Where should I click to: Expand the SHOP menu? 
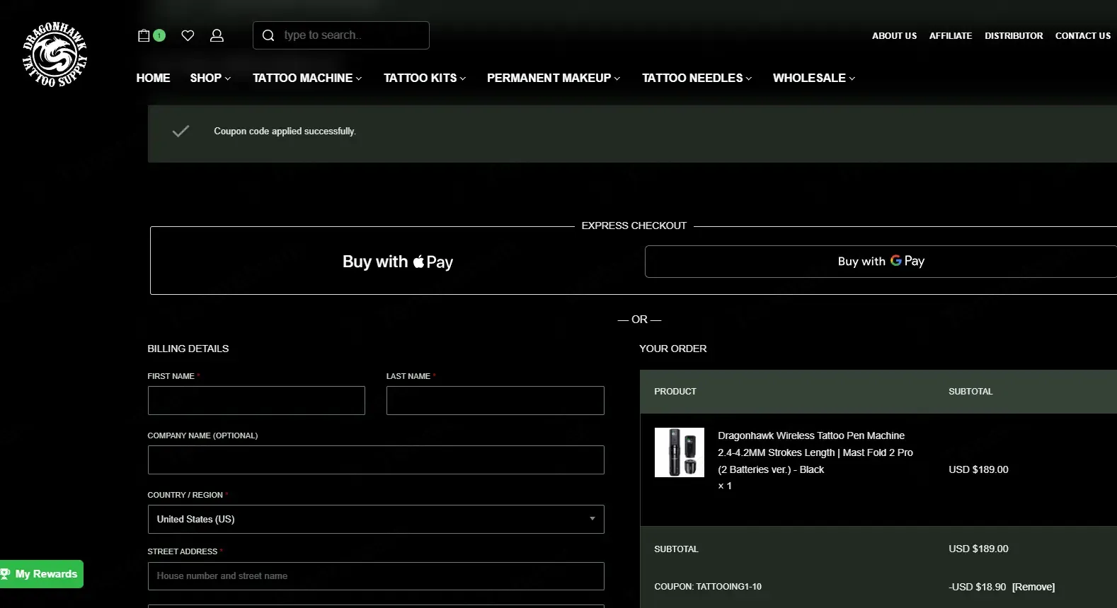tap(210, 78)
